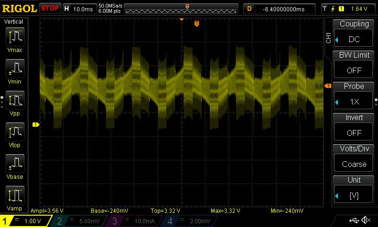Click the small trigger marker at top center
Image resolution: width=378 pixels, height=227 pixels.
pyautogui.click(x=182, y=19)
